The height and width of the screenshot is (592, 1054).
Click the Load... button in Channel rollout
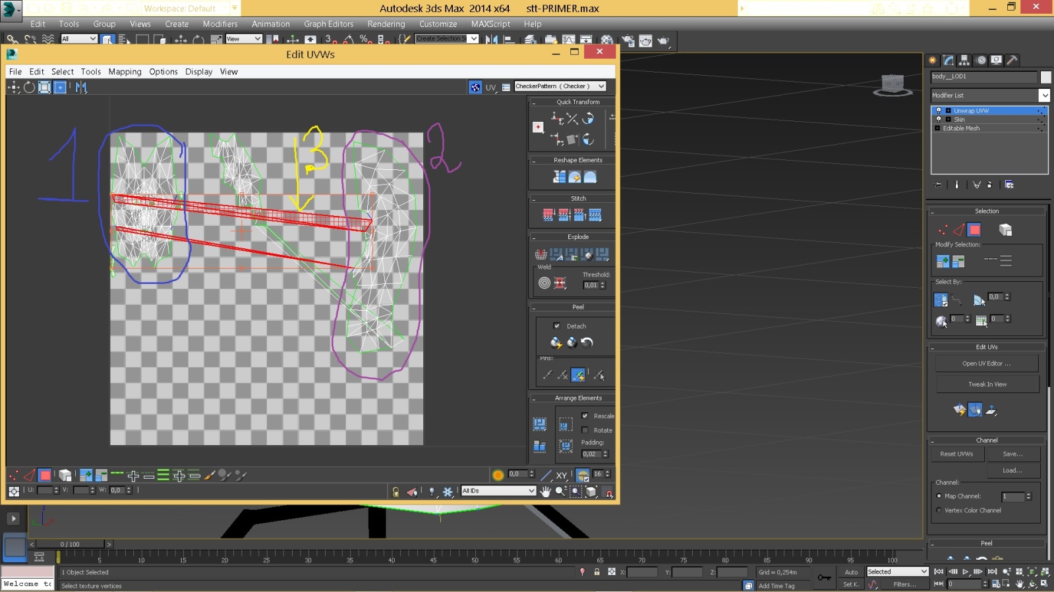(1013, 470)
